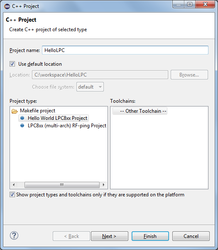Select the Makefile project folder icon

click(15, 111)
